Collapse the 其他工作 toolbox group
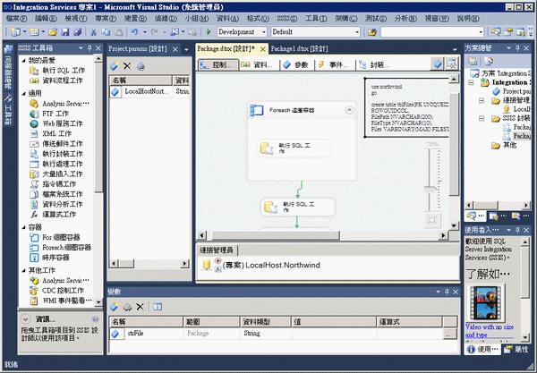Screen dimensions: 537x373 coord(23,270)
